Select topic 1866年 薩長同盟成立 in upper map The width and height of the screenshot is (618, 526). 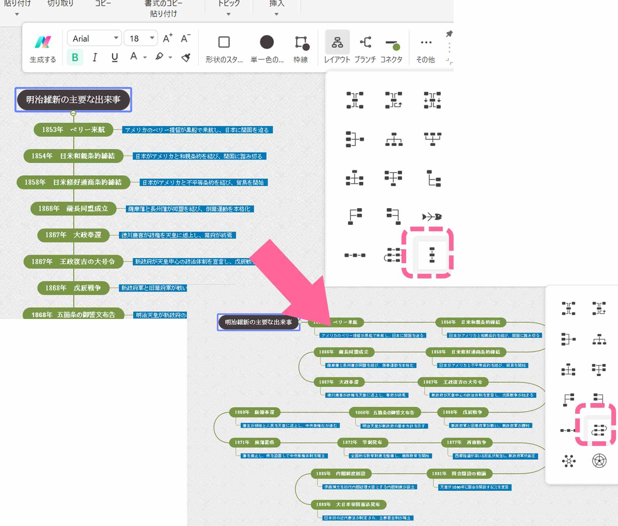(73, 208)
